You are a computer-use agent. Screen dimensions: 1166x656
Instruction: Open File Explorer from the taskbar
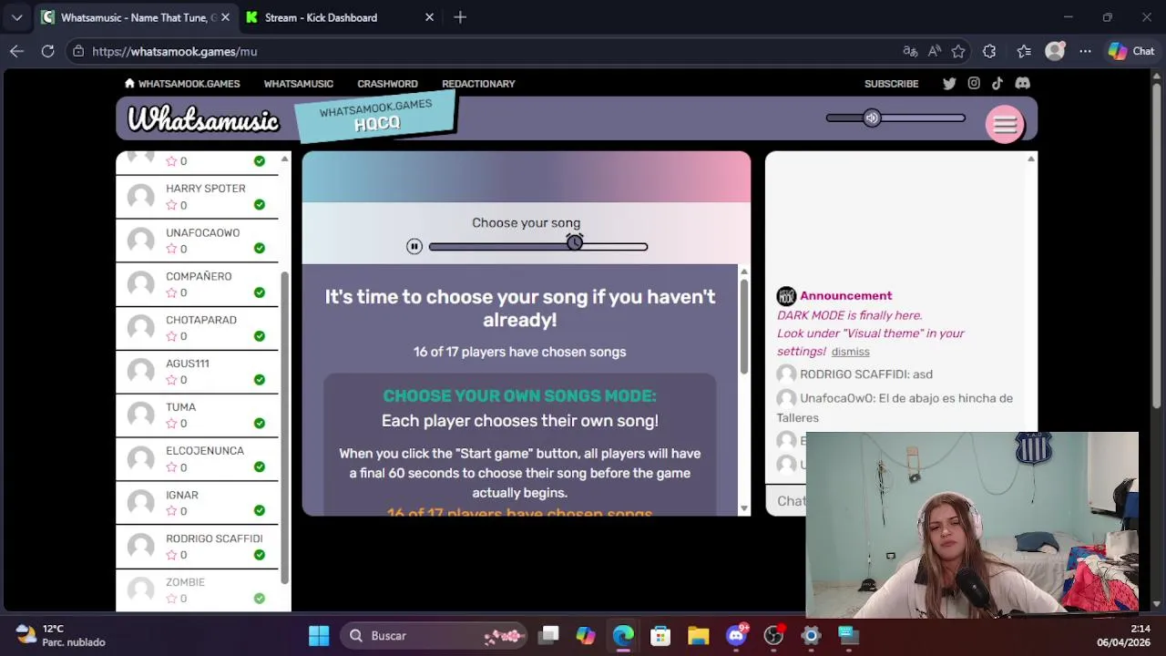698,636
